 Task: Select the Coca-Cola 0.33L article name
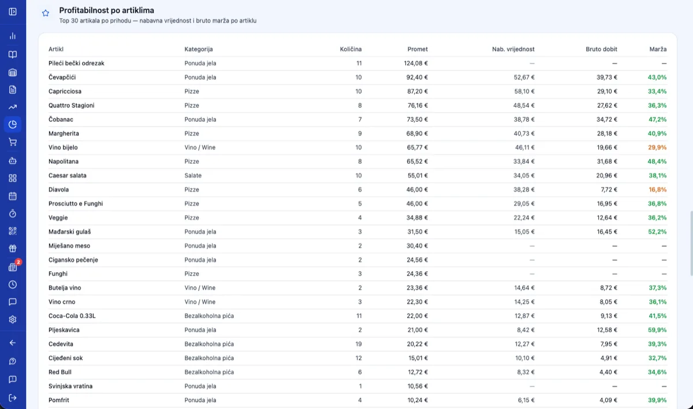click(72, 316)
